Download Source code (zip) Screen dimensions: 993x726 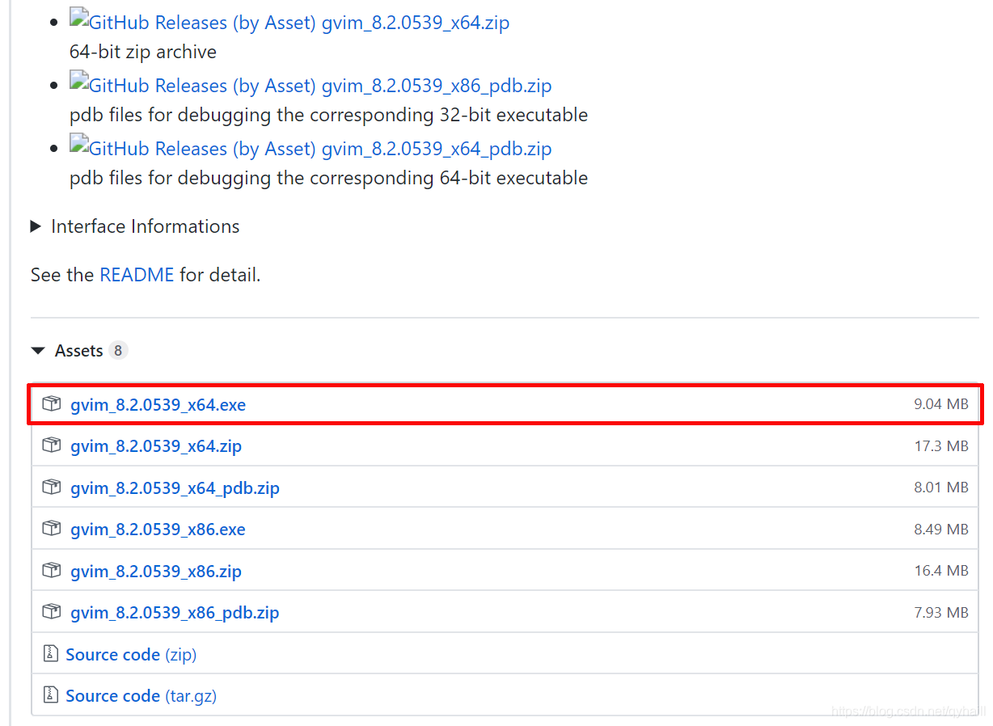[131, 655]
